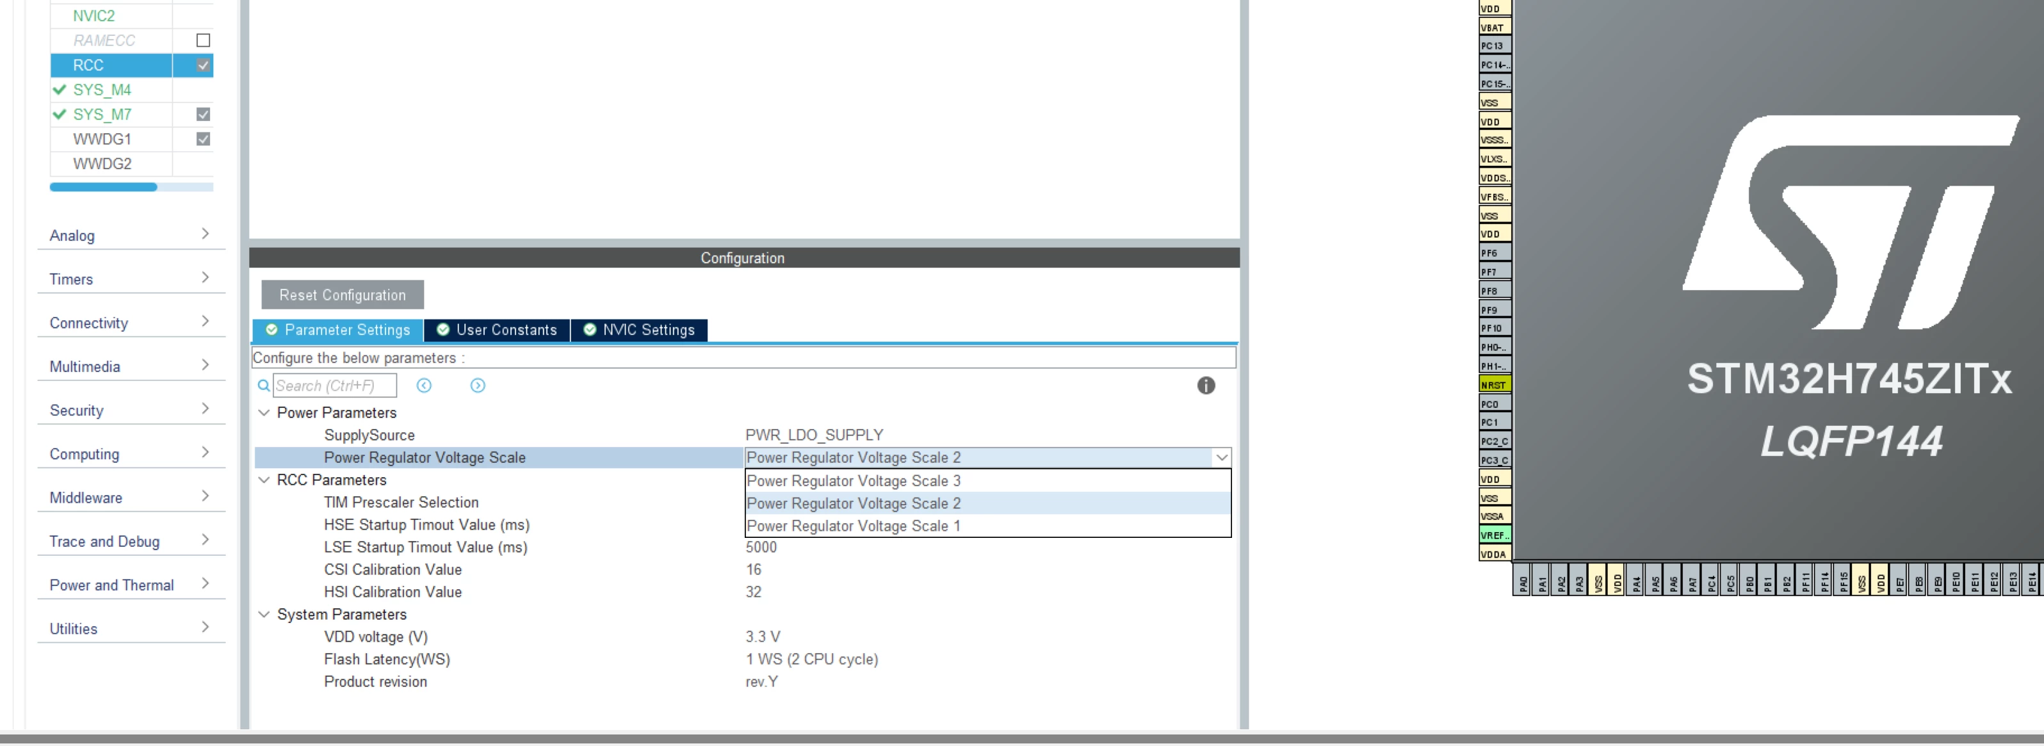
Task: Click the info icon in parameter panel
Action: click(x=1205, y=385)
